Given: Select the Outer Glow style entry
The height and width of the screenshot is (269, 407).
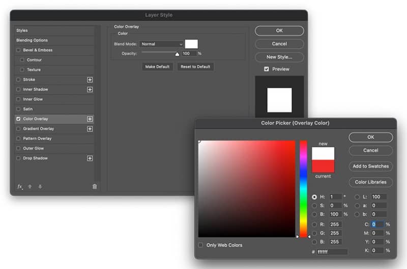Looking at the screenshot, I should [54, 148].
